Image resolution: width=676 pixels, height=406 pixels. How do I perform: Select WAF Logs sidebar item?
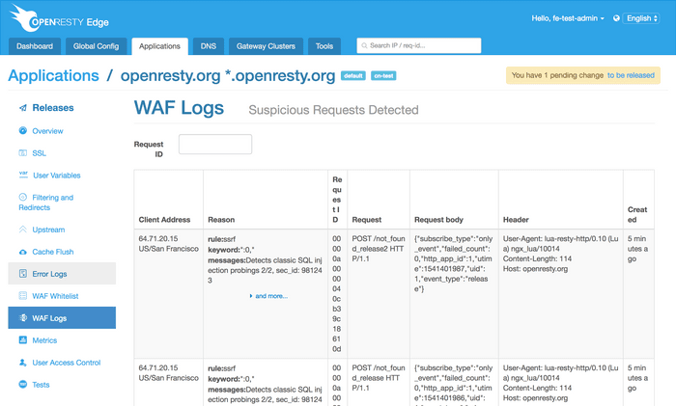(x=62, y=317)
